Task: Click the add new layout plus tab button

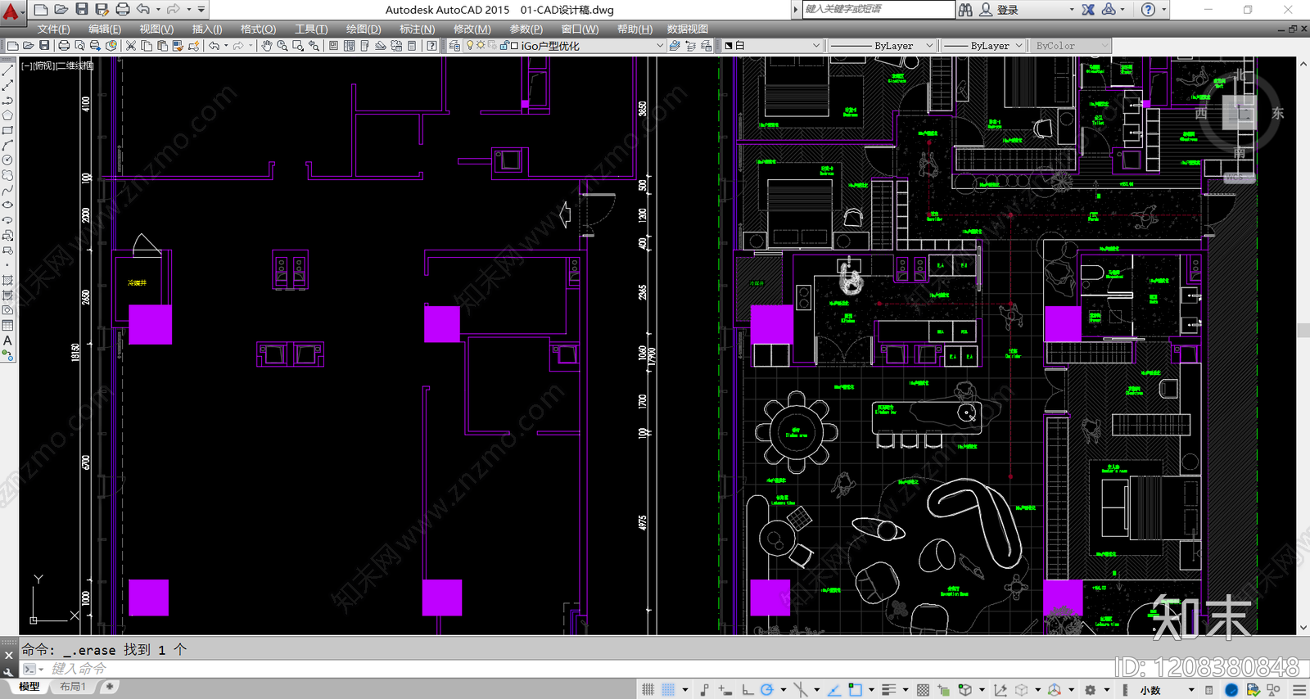Action: [109, 687]
